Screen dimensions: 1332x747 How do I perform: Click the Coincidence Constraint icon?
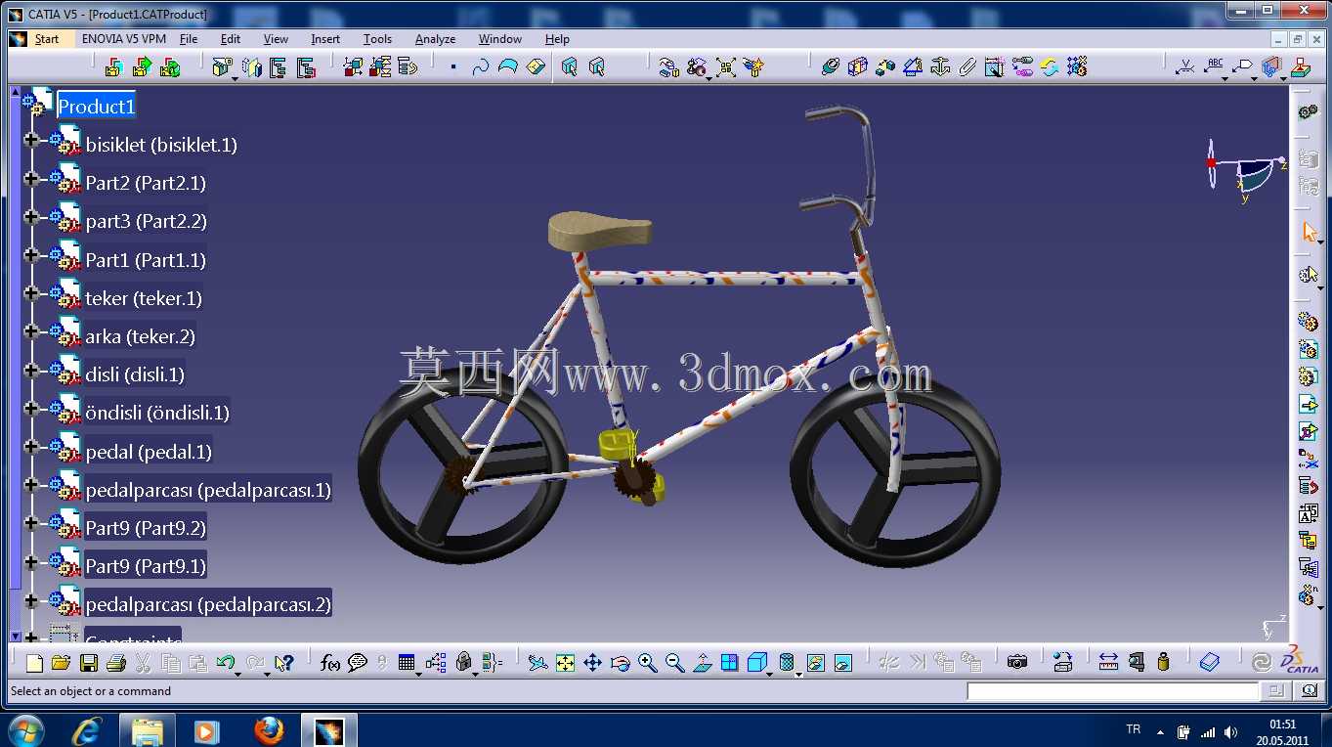tap(830, 67)
